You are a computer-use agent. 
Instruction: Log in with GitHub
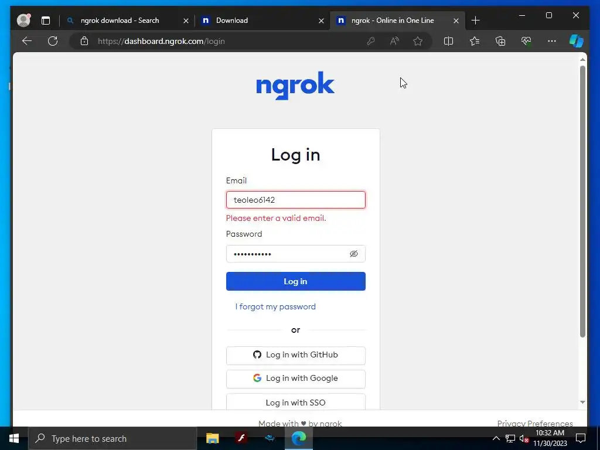coord(296,355)
